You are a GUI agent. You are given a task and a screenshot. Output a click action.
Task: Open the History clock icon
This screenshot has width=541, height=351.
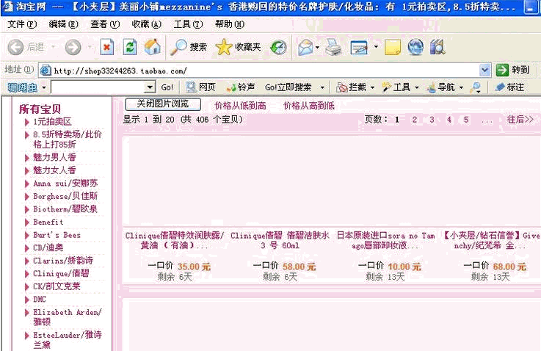click(278, 47)
